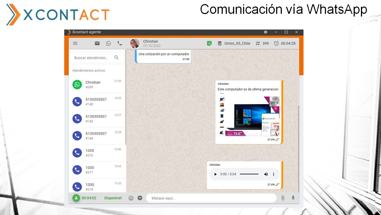381x215 pixels.
Task: Click date 07/10/2020 under Christian
Action: pyautogui.click(x=152, y=46)
